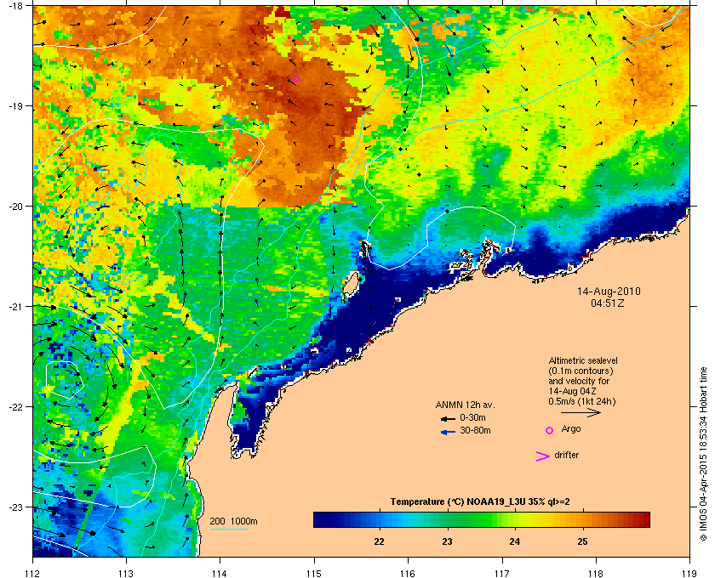The height and width of the screenshot is (578, 715).
Task: Click the 'drifter' legend label
Action: tap(566, 455)
